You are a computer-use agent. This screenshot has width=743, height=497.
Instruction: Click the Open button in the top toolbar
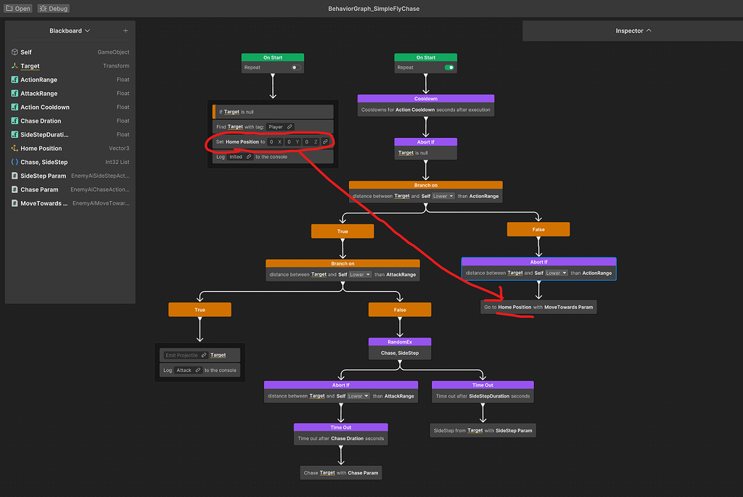point(16,8)
